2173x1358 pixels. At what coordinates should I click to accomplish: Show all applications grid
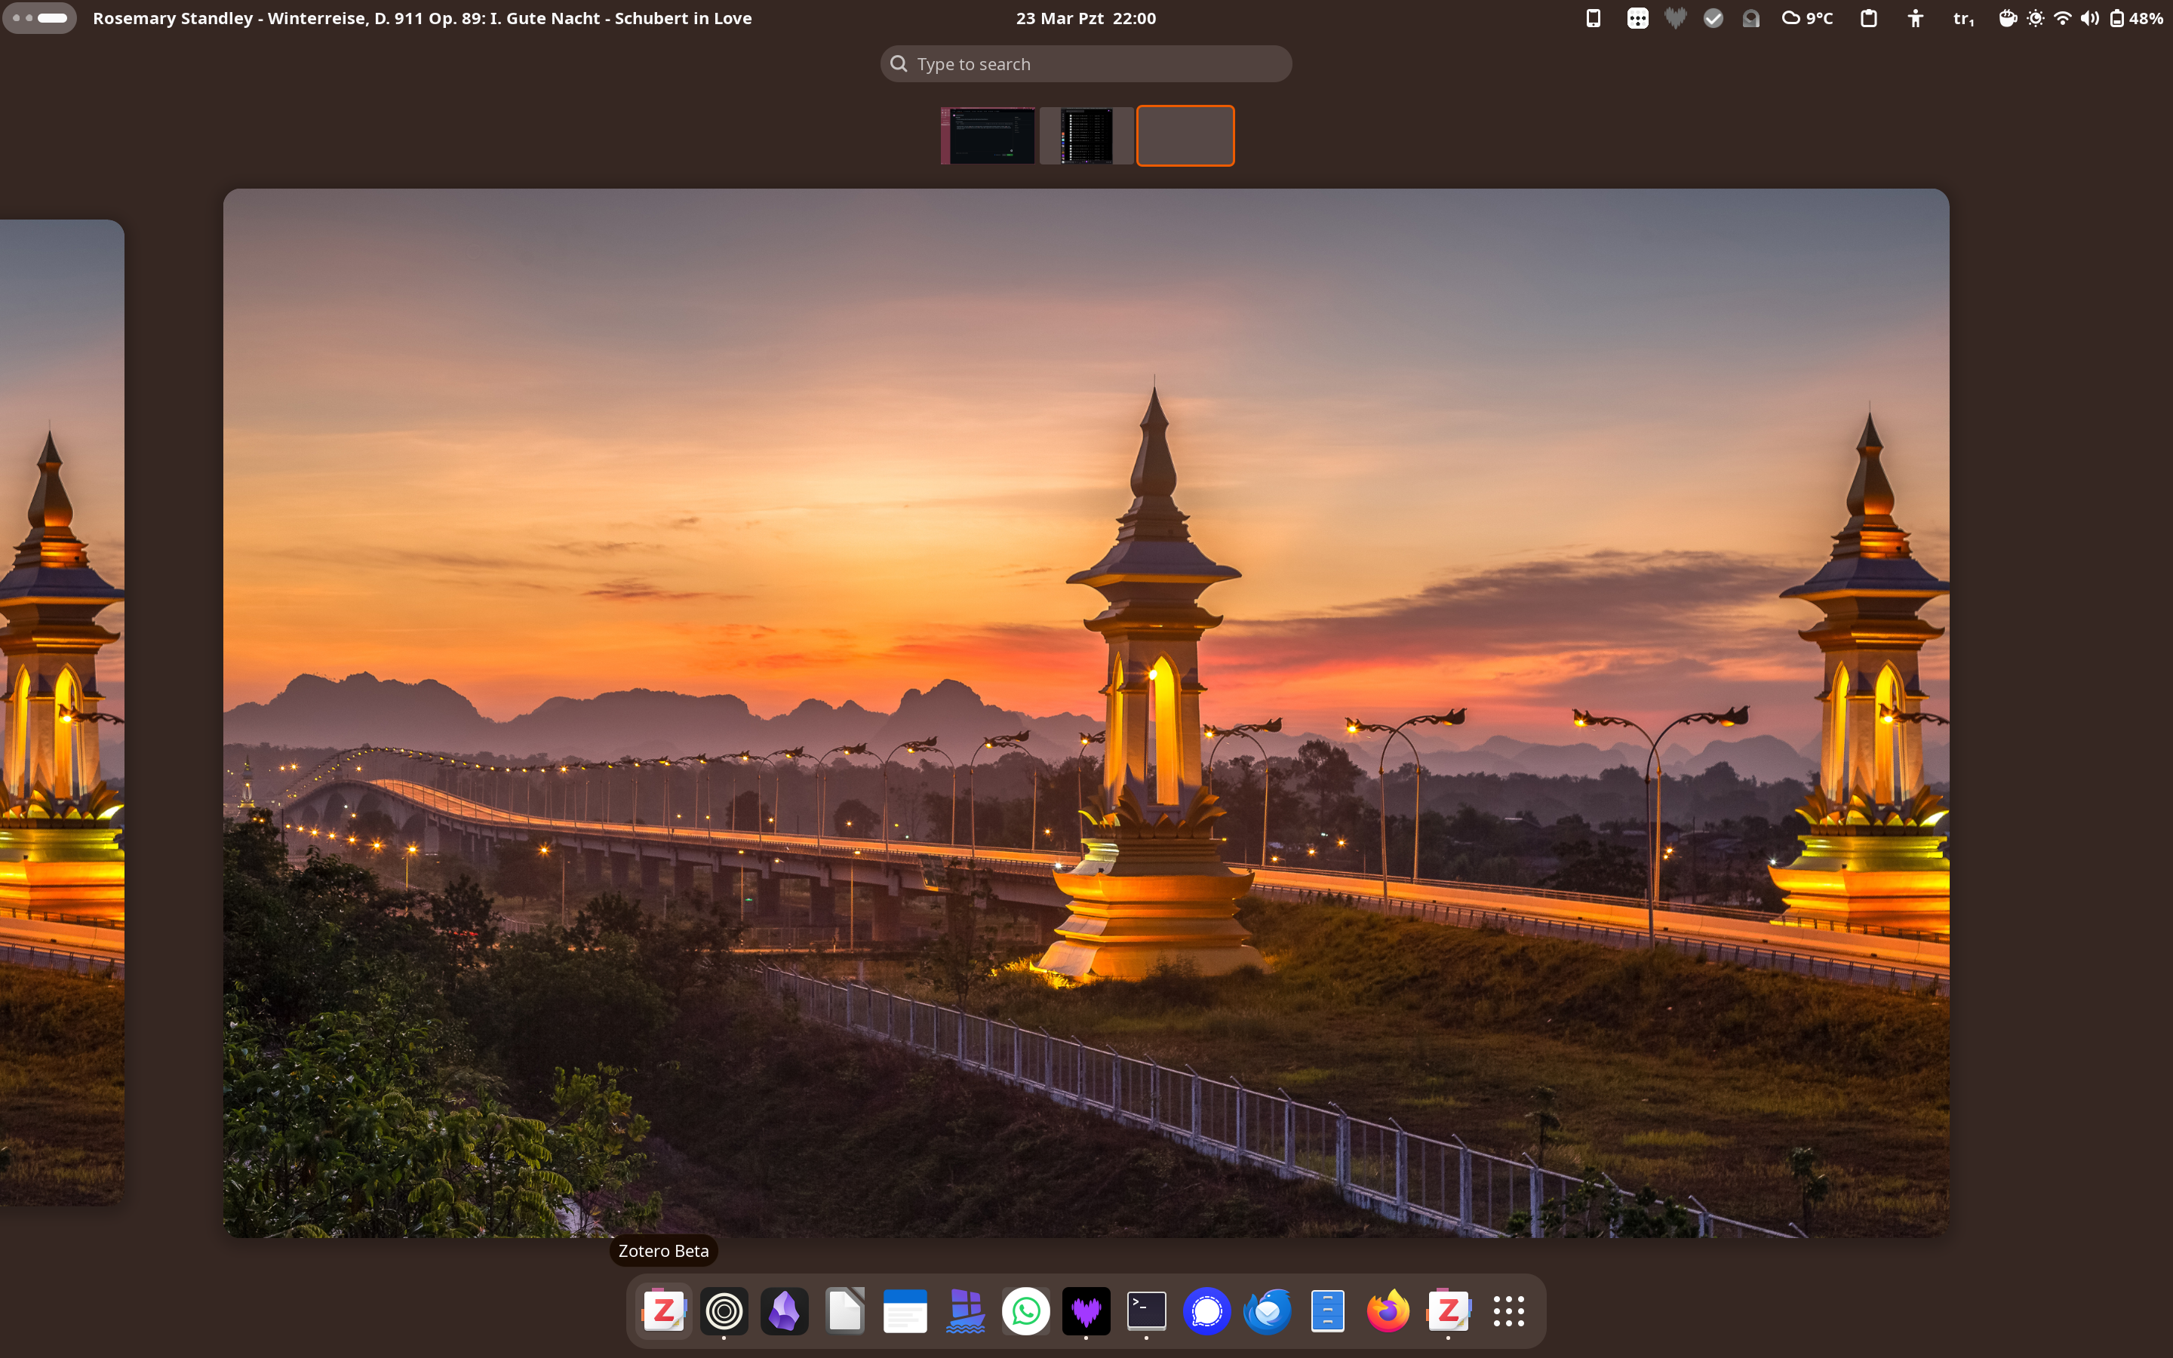[1508, 1311]
